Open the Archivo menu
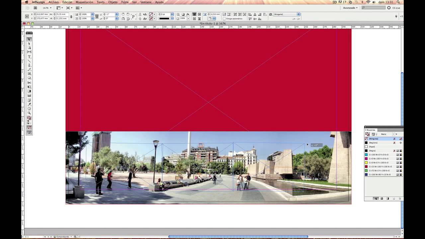 pyautogui.click(x=53, y=2)
